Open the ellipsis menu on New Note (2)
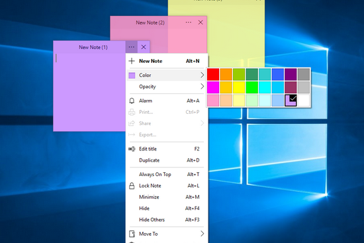Image resolution: width=364 pixels, height=243 pixels. [189, 23]
